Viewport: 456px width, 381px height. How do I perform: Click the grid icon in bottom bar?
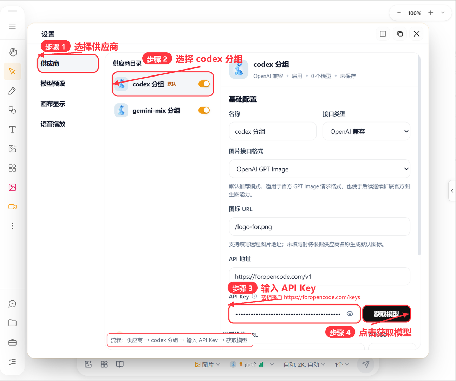(104, 364)
